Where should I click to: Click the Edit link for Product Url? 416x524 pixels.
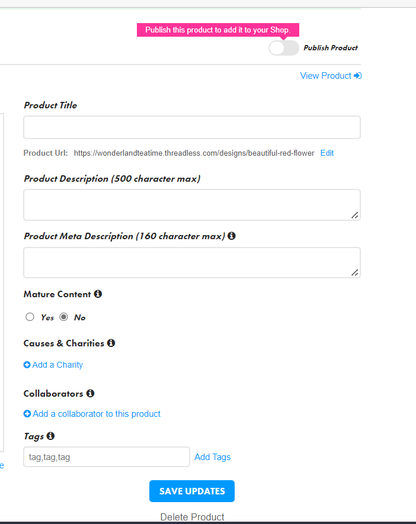click(327, 153)
